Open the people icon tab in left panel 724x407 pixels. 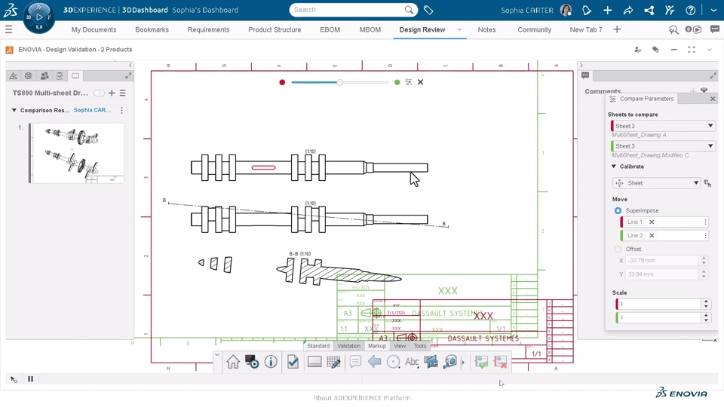point(44,75)
